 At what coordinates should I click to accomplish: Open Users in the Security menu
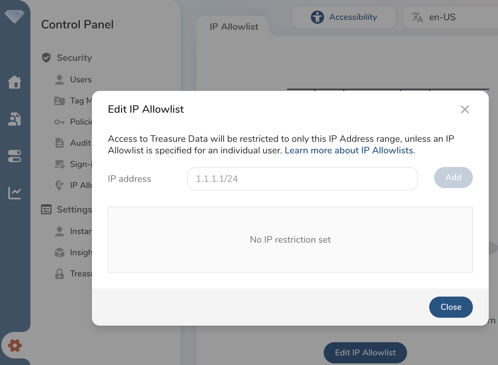click(81, 80)
